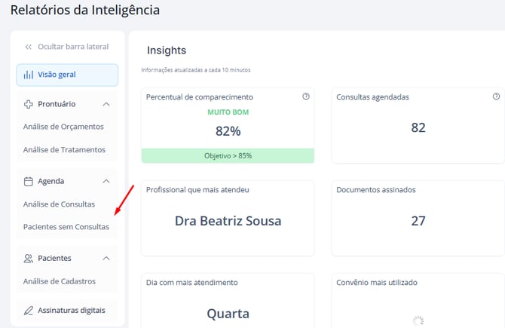The image size is (505, 328).
Task: Click the medical cross Prontuário icon
Action: click(29, 104)
